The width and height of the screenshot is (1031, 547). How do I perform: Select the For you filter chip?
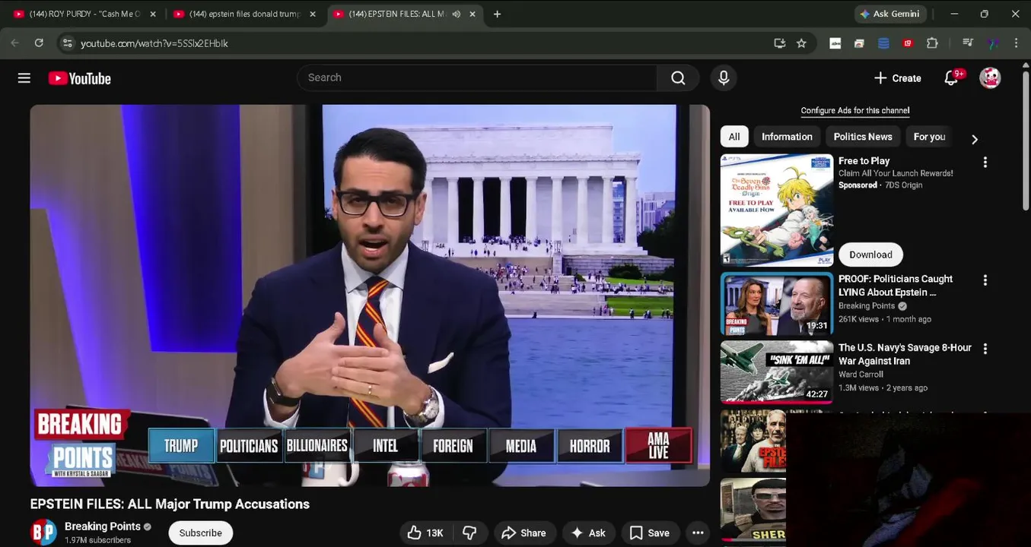(929, 137)
